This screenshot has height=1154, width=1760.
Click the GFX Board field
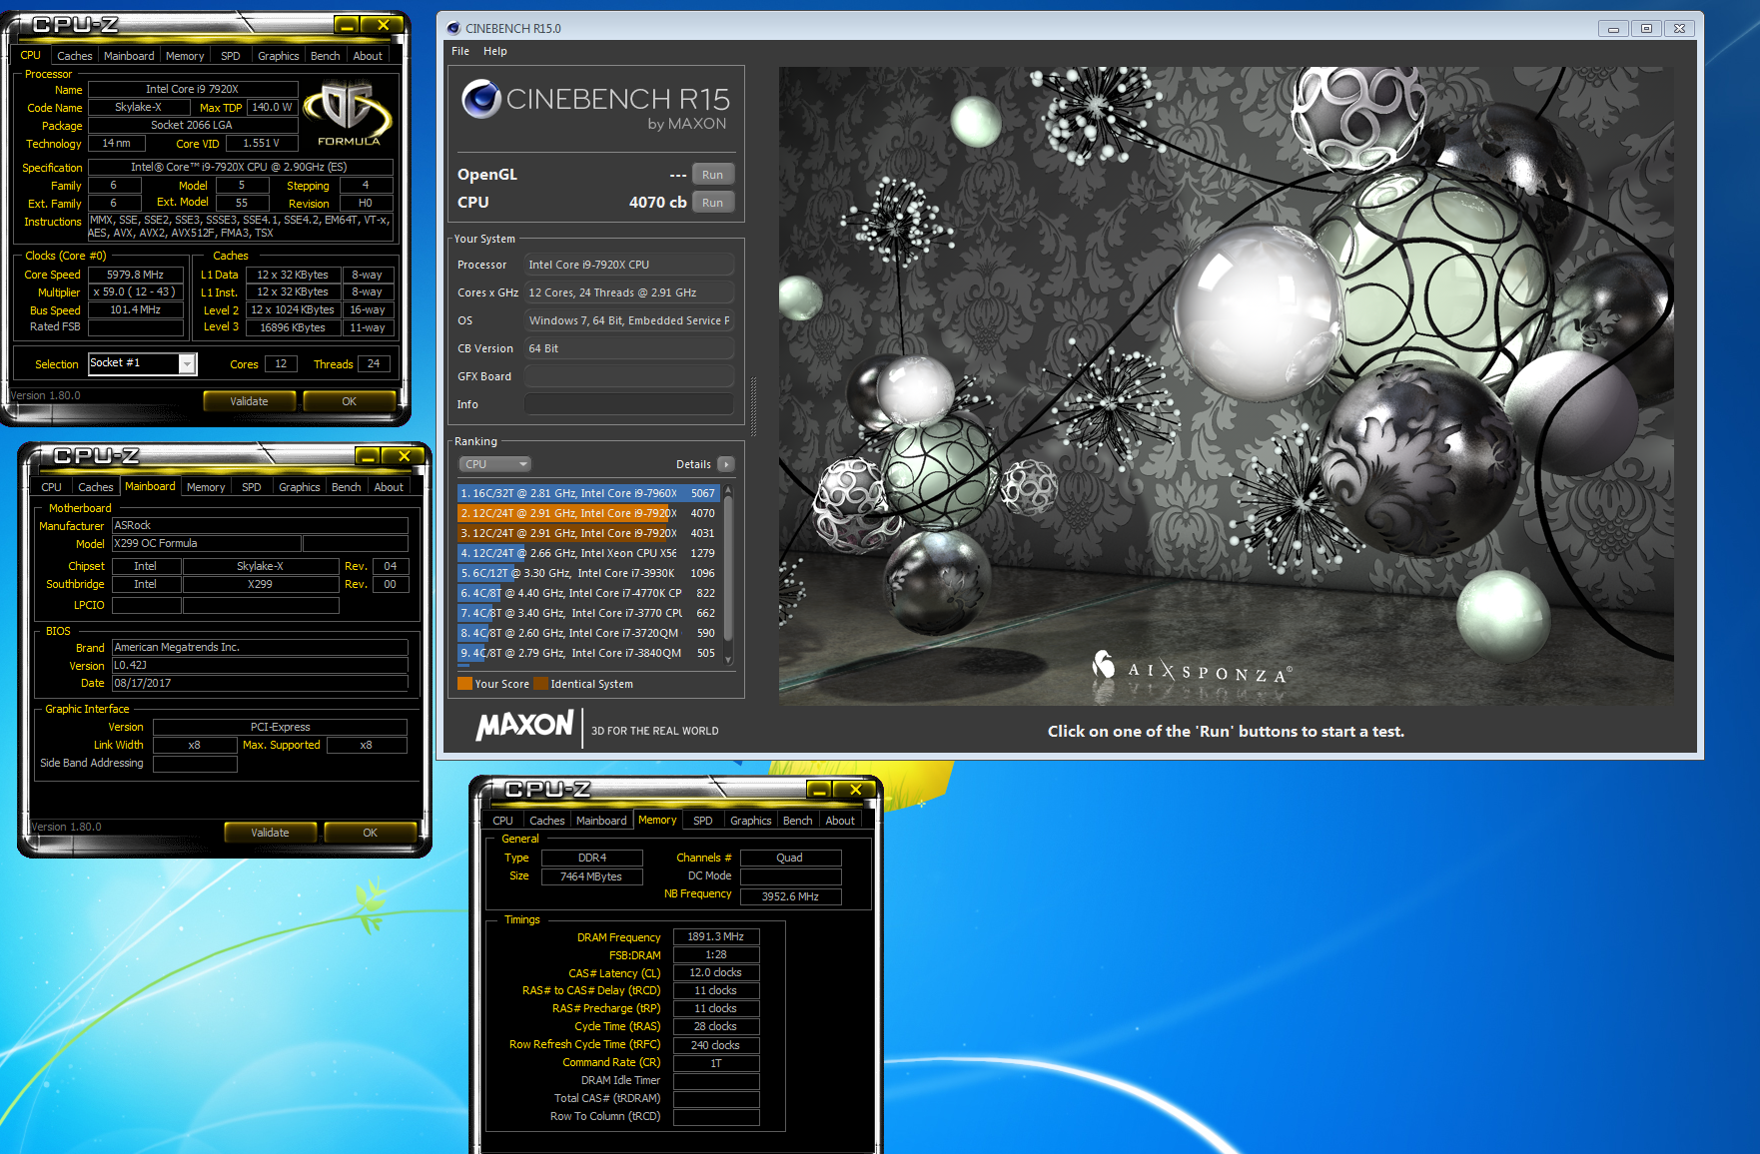629,376
